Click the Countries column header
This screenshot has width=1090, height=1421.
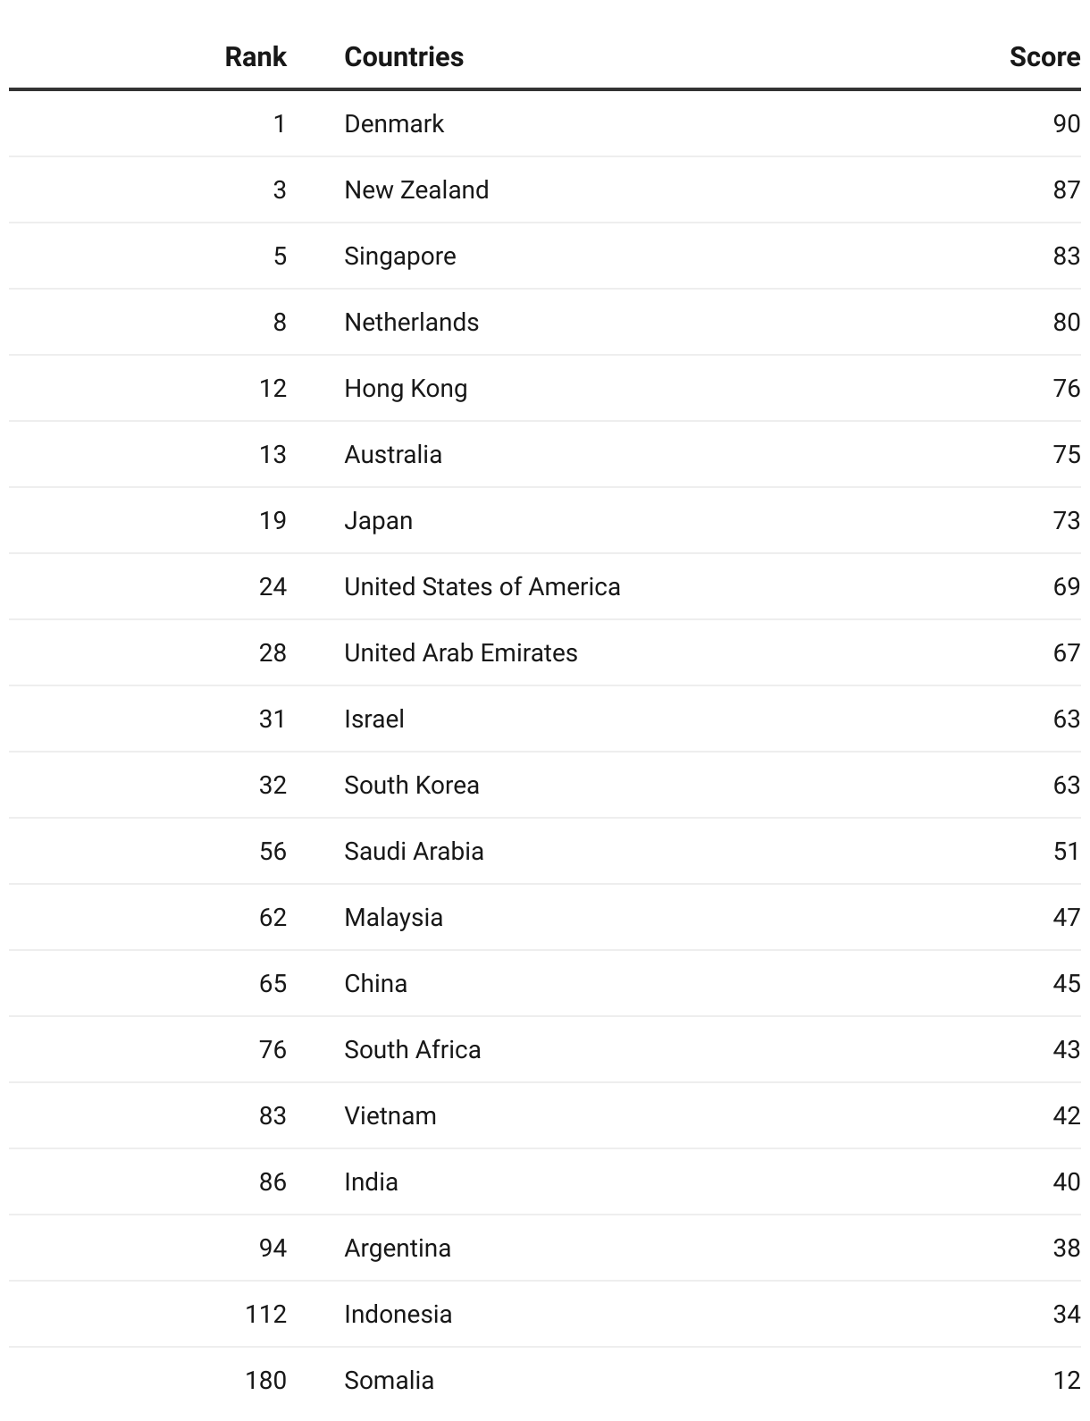(x=404, y=57)
